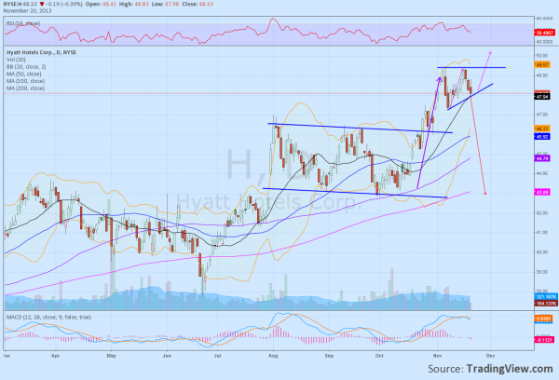Click the purple 44.79 moving average tag

(542, 158)
